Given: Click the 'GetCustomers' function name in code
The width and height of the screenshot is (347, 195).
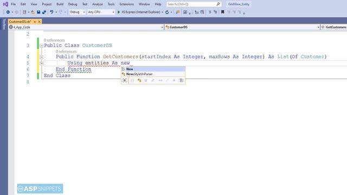Looking at the screenshot, I should click(120, 57).
